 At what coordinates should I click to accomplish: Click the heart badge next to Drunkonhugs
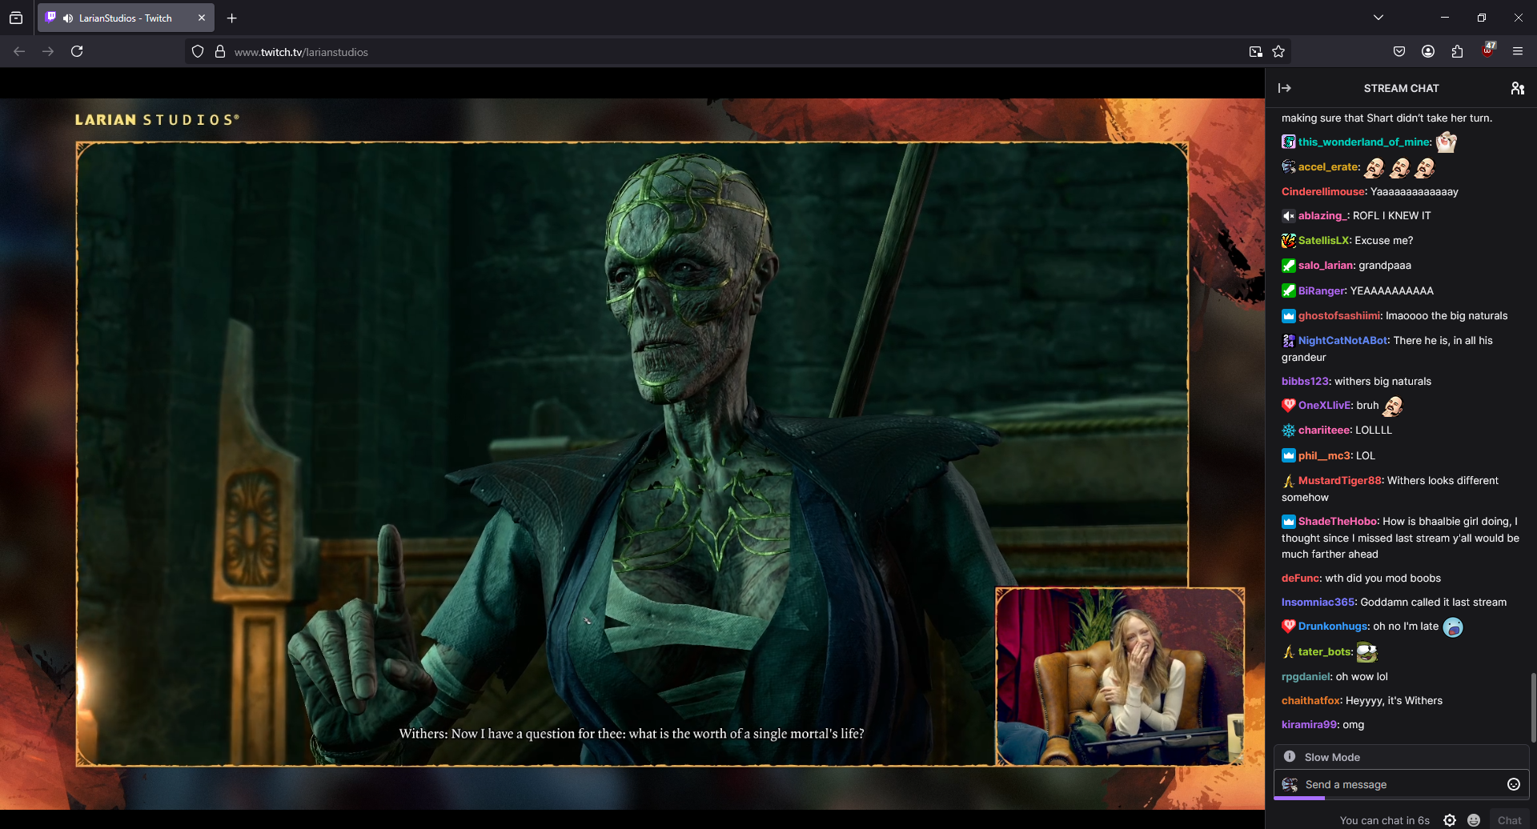1289,626
